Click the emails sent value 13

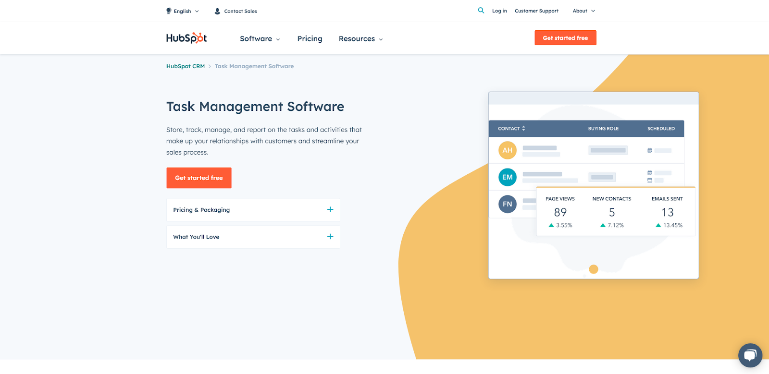[x=668, y=212]
